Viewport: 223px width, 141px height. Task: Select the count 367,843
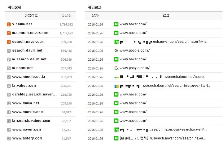(66, 68)
